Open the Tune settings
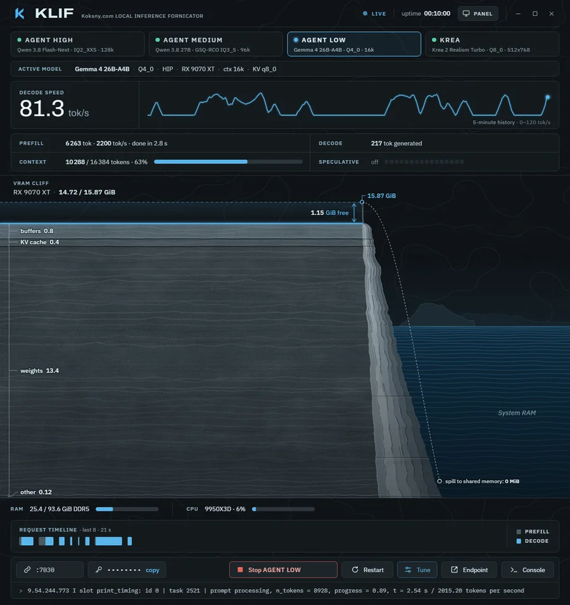The width and height of the screenshot is (570, 605). pyautogui.click(x=417, y=570)
